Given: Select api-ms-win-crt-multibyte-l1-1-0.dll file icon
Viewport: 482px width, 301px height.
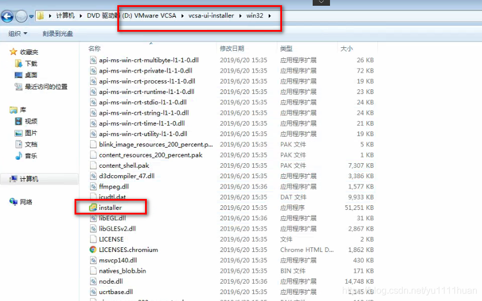Looking at the screenshot, I should coord(93,60).
